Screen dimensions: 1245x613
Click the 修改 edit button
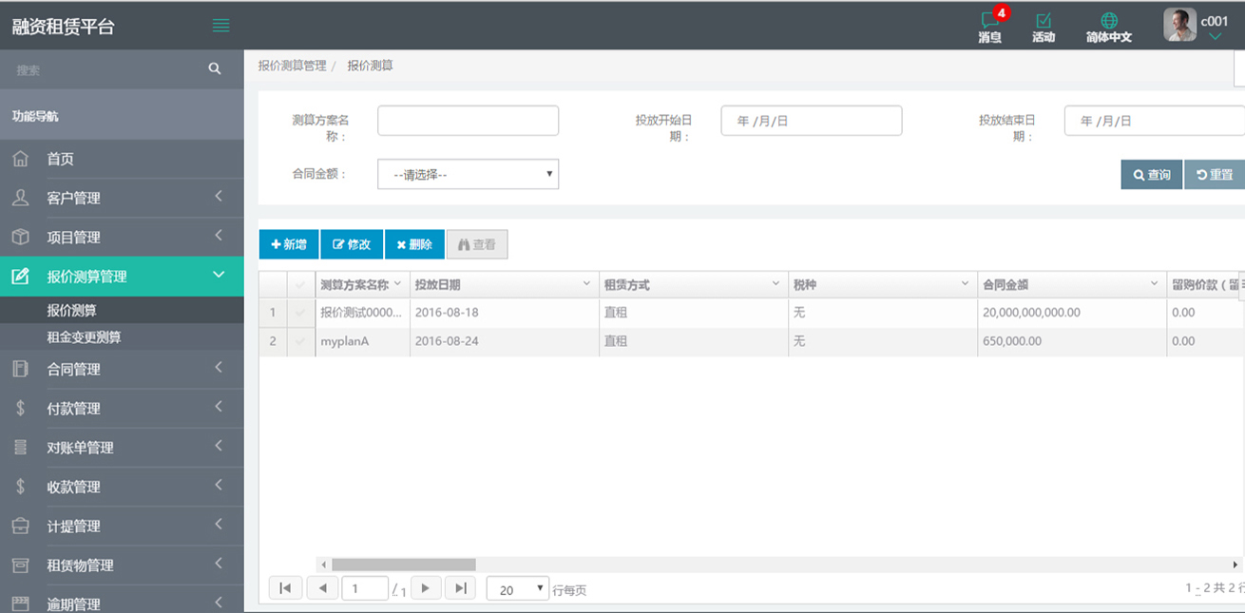coord(352,244)
